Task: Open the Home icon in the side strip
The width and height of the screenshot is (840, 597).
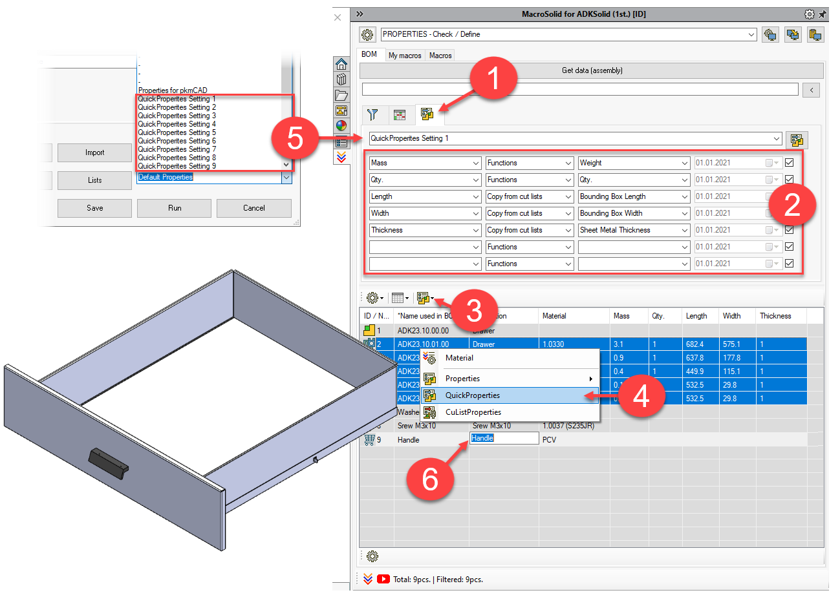Action: pyautogui.click(x=341, y=64)
